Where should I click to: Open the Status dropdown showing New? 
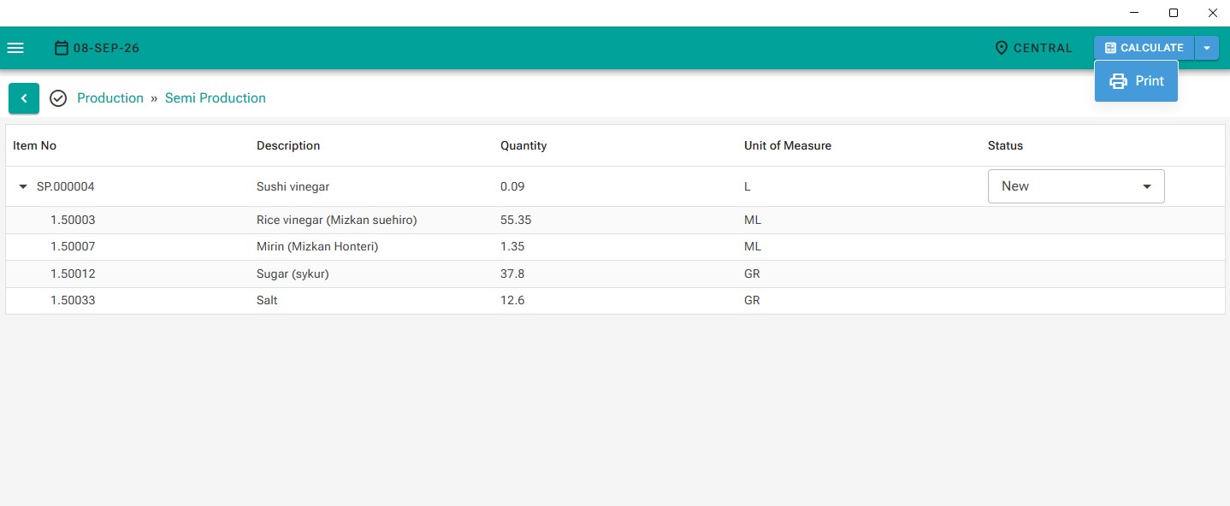tap(1076, 186)
